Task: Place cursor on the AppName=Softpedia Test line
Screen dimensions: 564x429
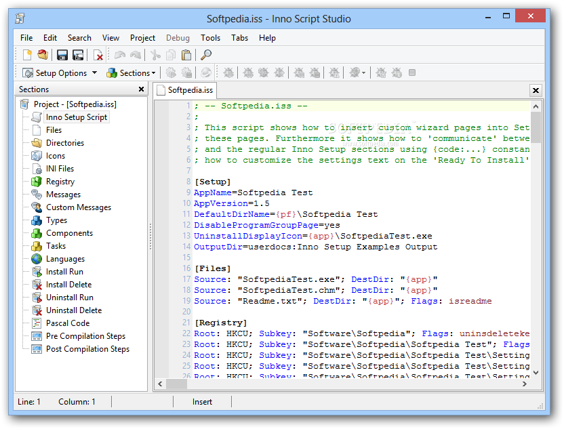Action: [254, 192]
